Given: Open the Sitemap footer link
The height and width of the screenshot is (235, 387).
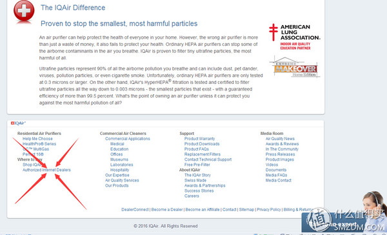Looking at the screenshot, I should (246, 210).
